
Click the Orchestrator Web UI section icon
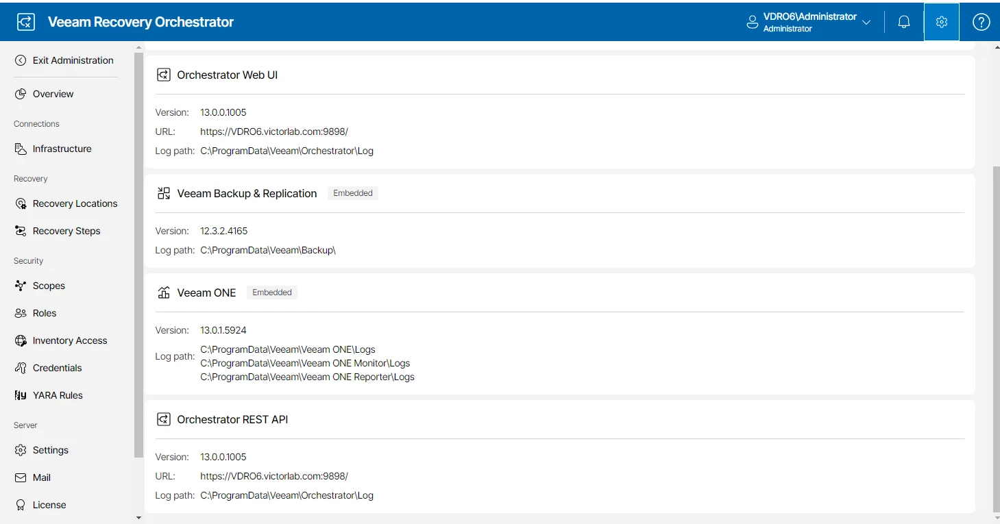click(x=163, y=75)
